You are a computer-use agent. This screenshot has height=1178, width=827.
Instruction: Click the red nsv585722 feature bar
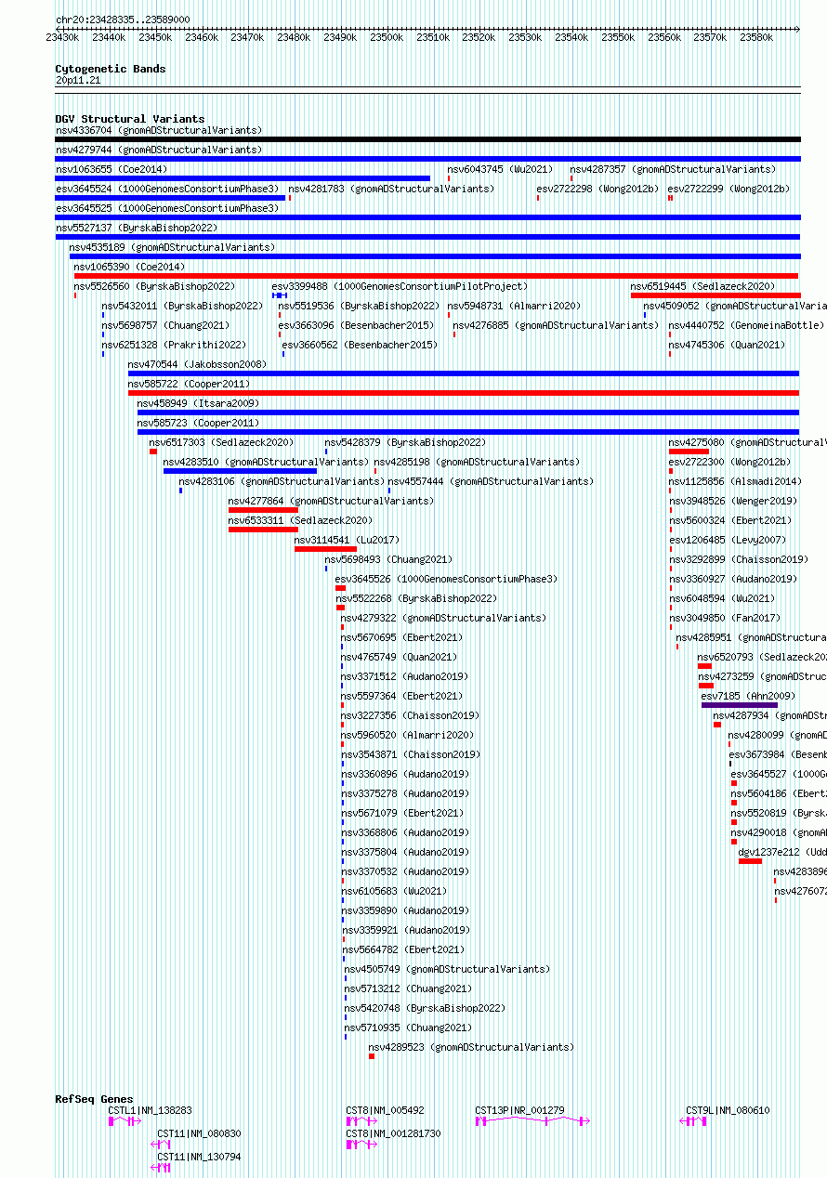(x=465, y=393)
